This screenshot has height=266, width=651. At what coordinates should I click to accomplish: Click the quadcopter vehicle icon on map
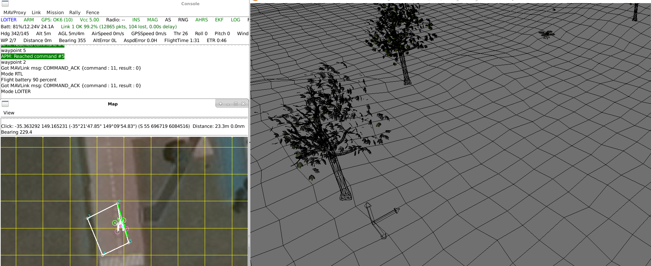(x=120, y=226)
